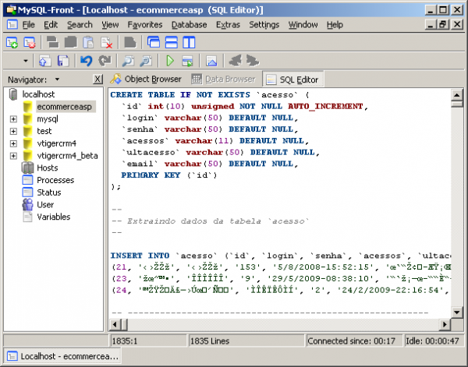Tile windows horizontally via toolbar icon
468x367 pixels.
(x=172, y=42)
